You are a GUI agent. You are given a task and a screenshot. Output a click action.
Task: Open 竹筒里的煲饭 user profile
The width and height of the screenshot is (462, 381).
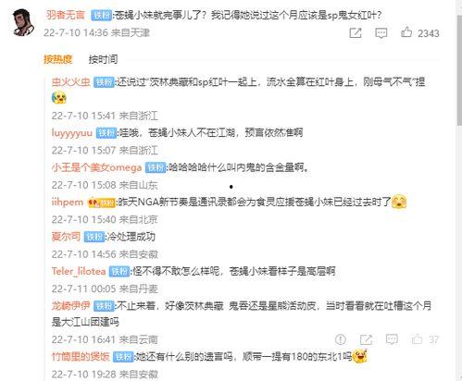pos(81,357)
